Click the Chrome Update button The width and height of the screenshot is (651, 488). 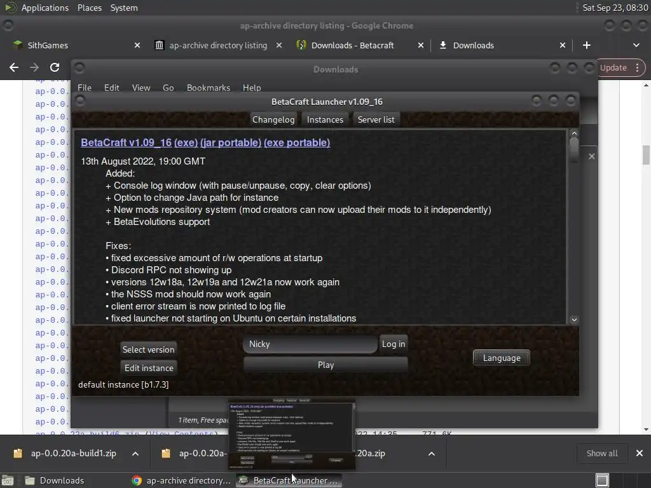coord(613,67)
